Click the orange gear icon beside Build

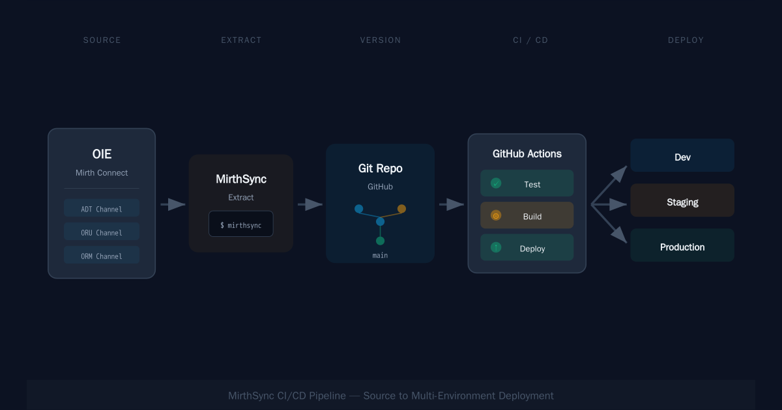[x=496, y=215]
